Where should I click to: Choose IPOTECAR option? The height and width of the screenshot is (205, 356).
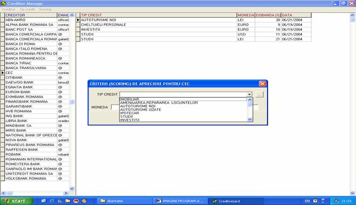pyautogui.click(x=183, y=113)
